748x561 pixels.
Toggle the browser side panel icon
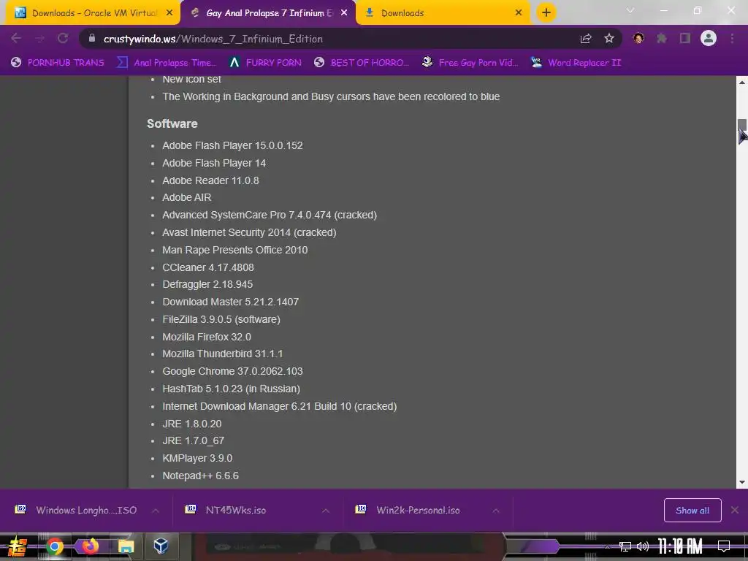[685, 38]
